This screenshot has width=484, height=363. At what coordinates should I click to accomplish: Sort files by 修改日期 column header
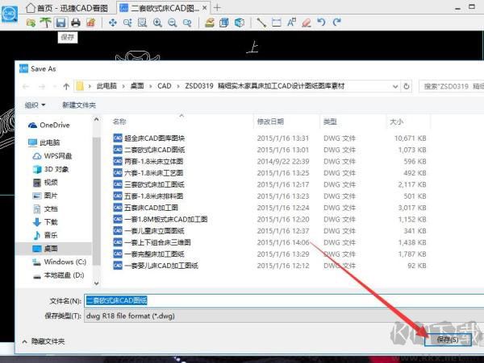(272, 122)
